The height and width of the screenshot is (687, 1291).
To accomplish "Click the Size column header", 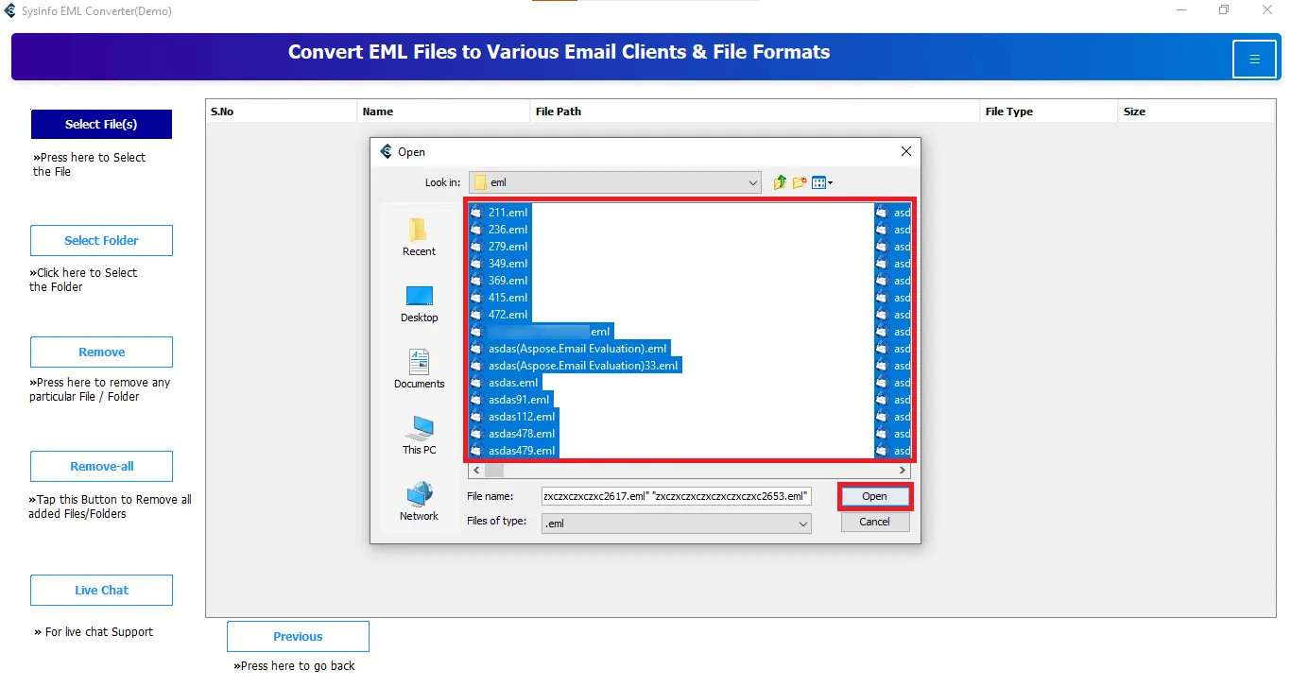I will coord(1196,112).
